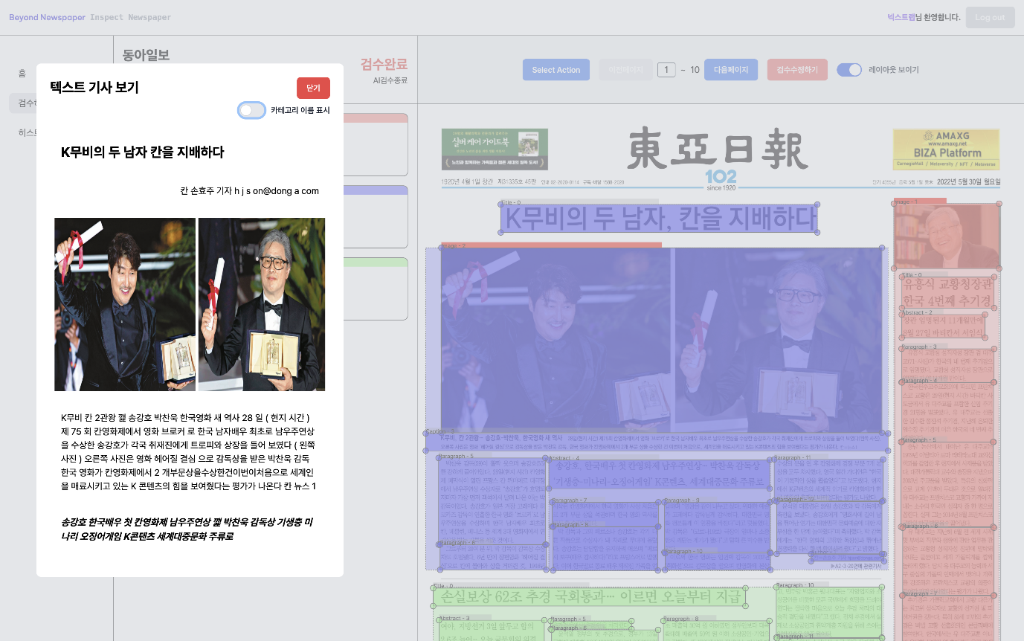Close the text article viewer with 닫기
Viewport: 1024px width, 641px height.
(313, 88)
